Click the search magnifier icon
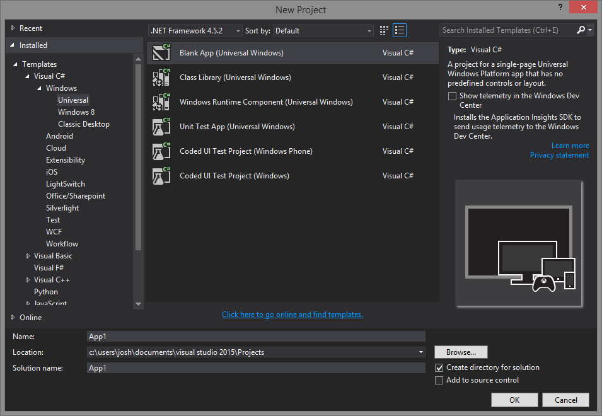The width and height of the screenshot is (602, 416). (581, 30)
